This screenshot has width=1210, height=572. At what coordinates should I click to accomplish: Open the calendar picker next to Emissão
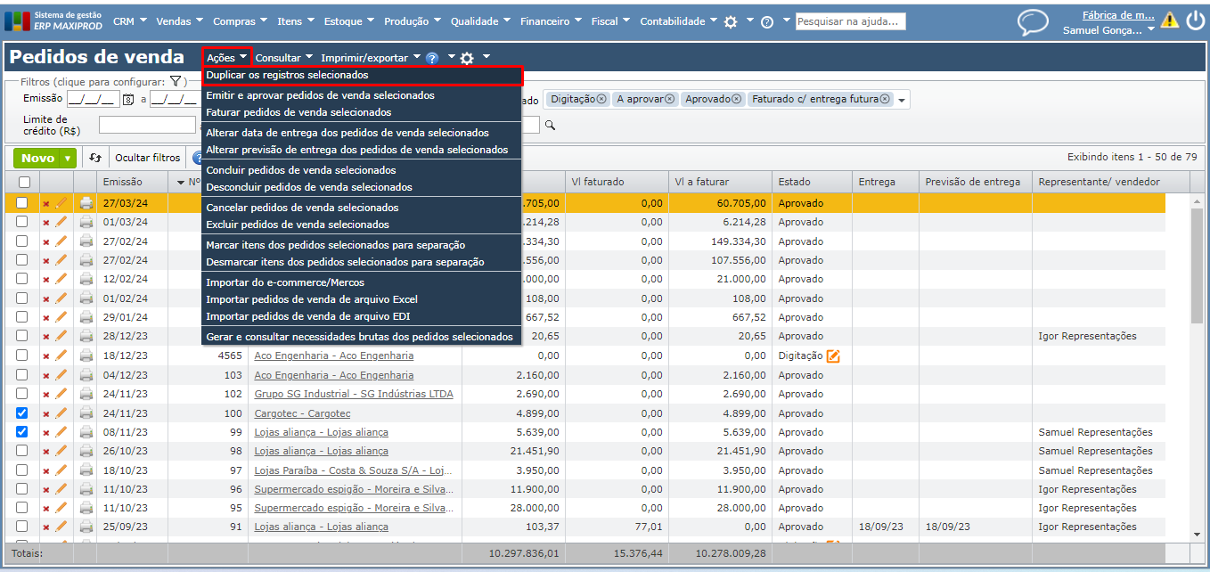tap(127, 100)
